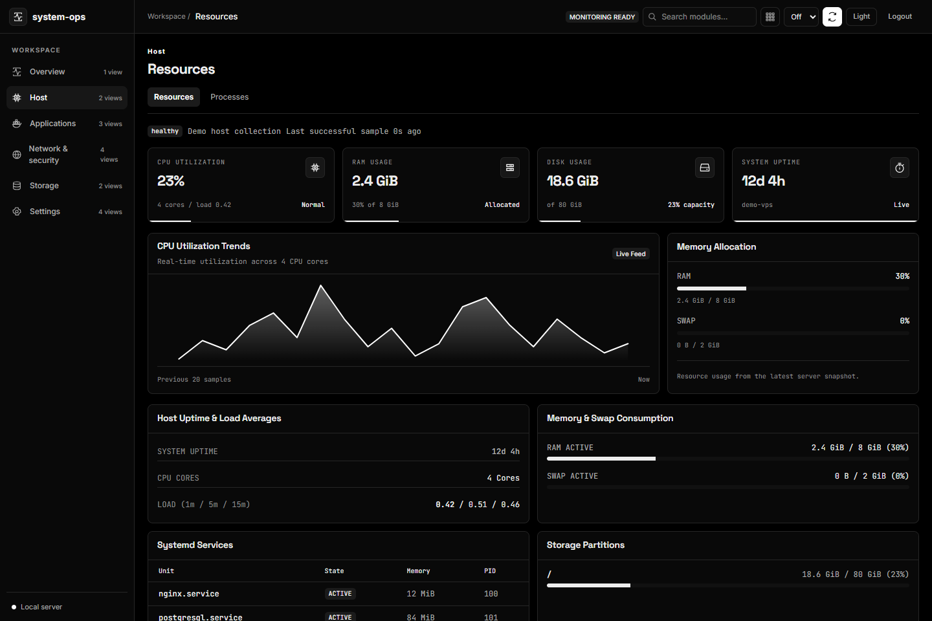932x621 pixels.
Task: Click the Unit column header
Action: pos(166,571)
